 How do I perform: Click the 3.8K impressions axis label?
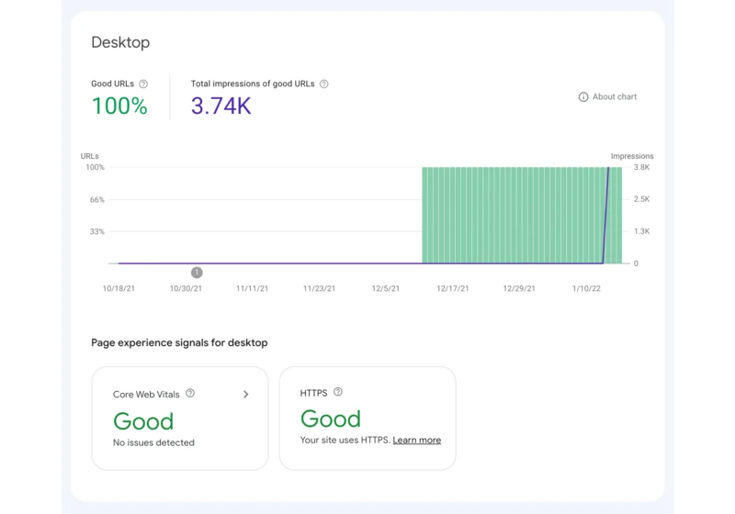point(641,167)
